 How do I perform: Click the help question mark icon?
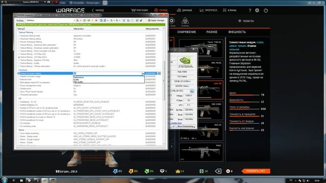point(250,10)
